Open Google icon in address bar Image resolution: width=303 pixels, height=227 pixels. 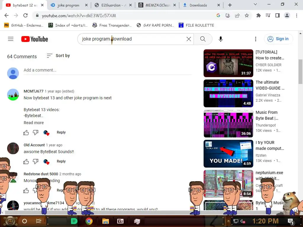(218, 15)
